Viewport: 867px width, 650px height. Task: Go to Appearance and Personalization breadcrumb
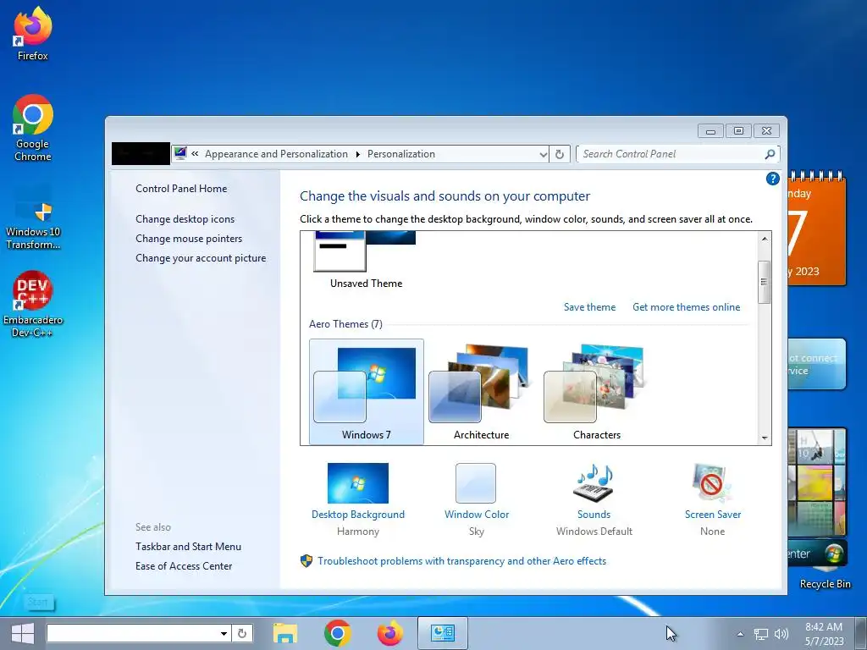(277, 154)
